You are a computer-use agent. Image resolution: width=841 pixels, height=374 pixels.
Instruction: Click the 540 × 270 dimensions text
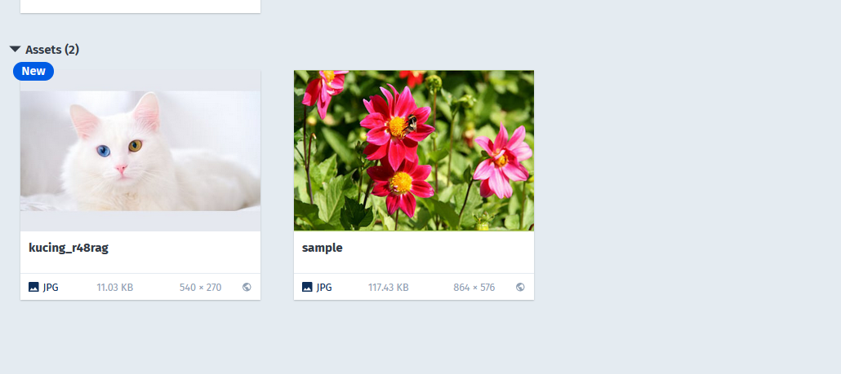pos(201,288)
